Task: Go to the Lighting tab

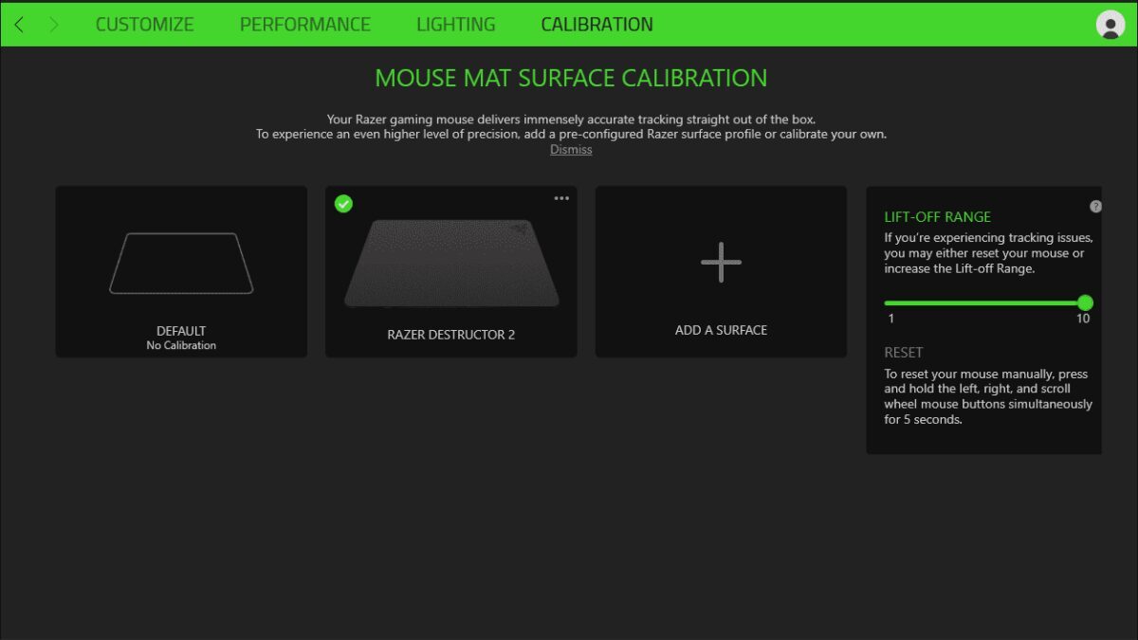Action: 456,25
